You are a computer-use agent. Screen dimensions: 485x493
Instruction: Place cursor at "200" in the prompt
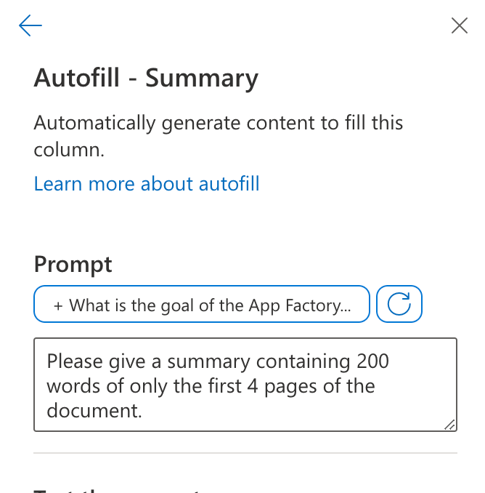click(x=373, y=361)
